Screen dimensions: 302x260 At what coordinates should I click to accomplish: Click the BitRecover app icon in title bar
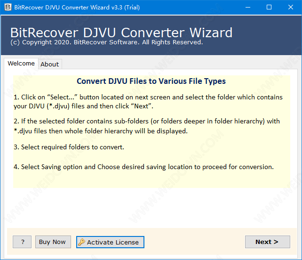(7, 7)
